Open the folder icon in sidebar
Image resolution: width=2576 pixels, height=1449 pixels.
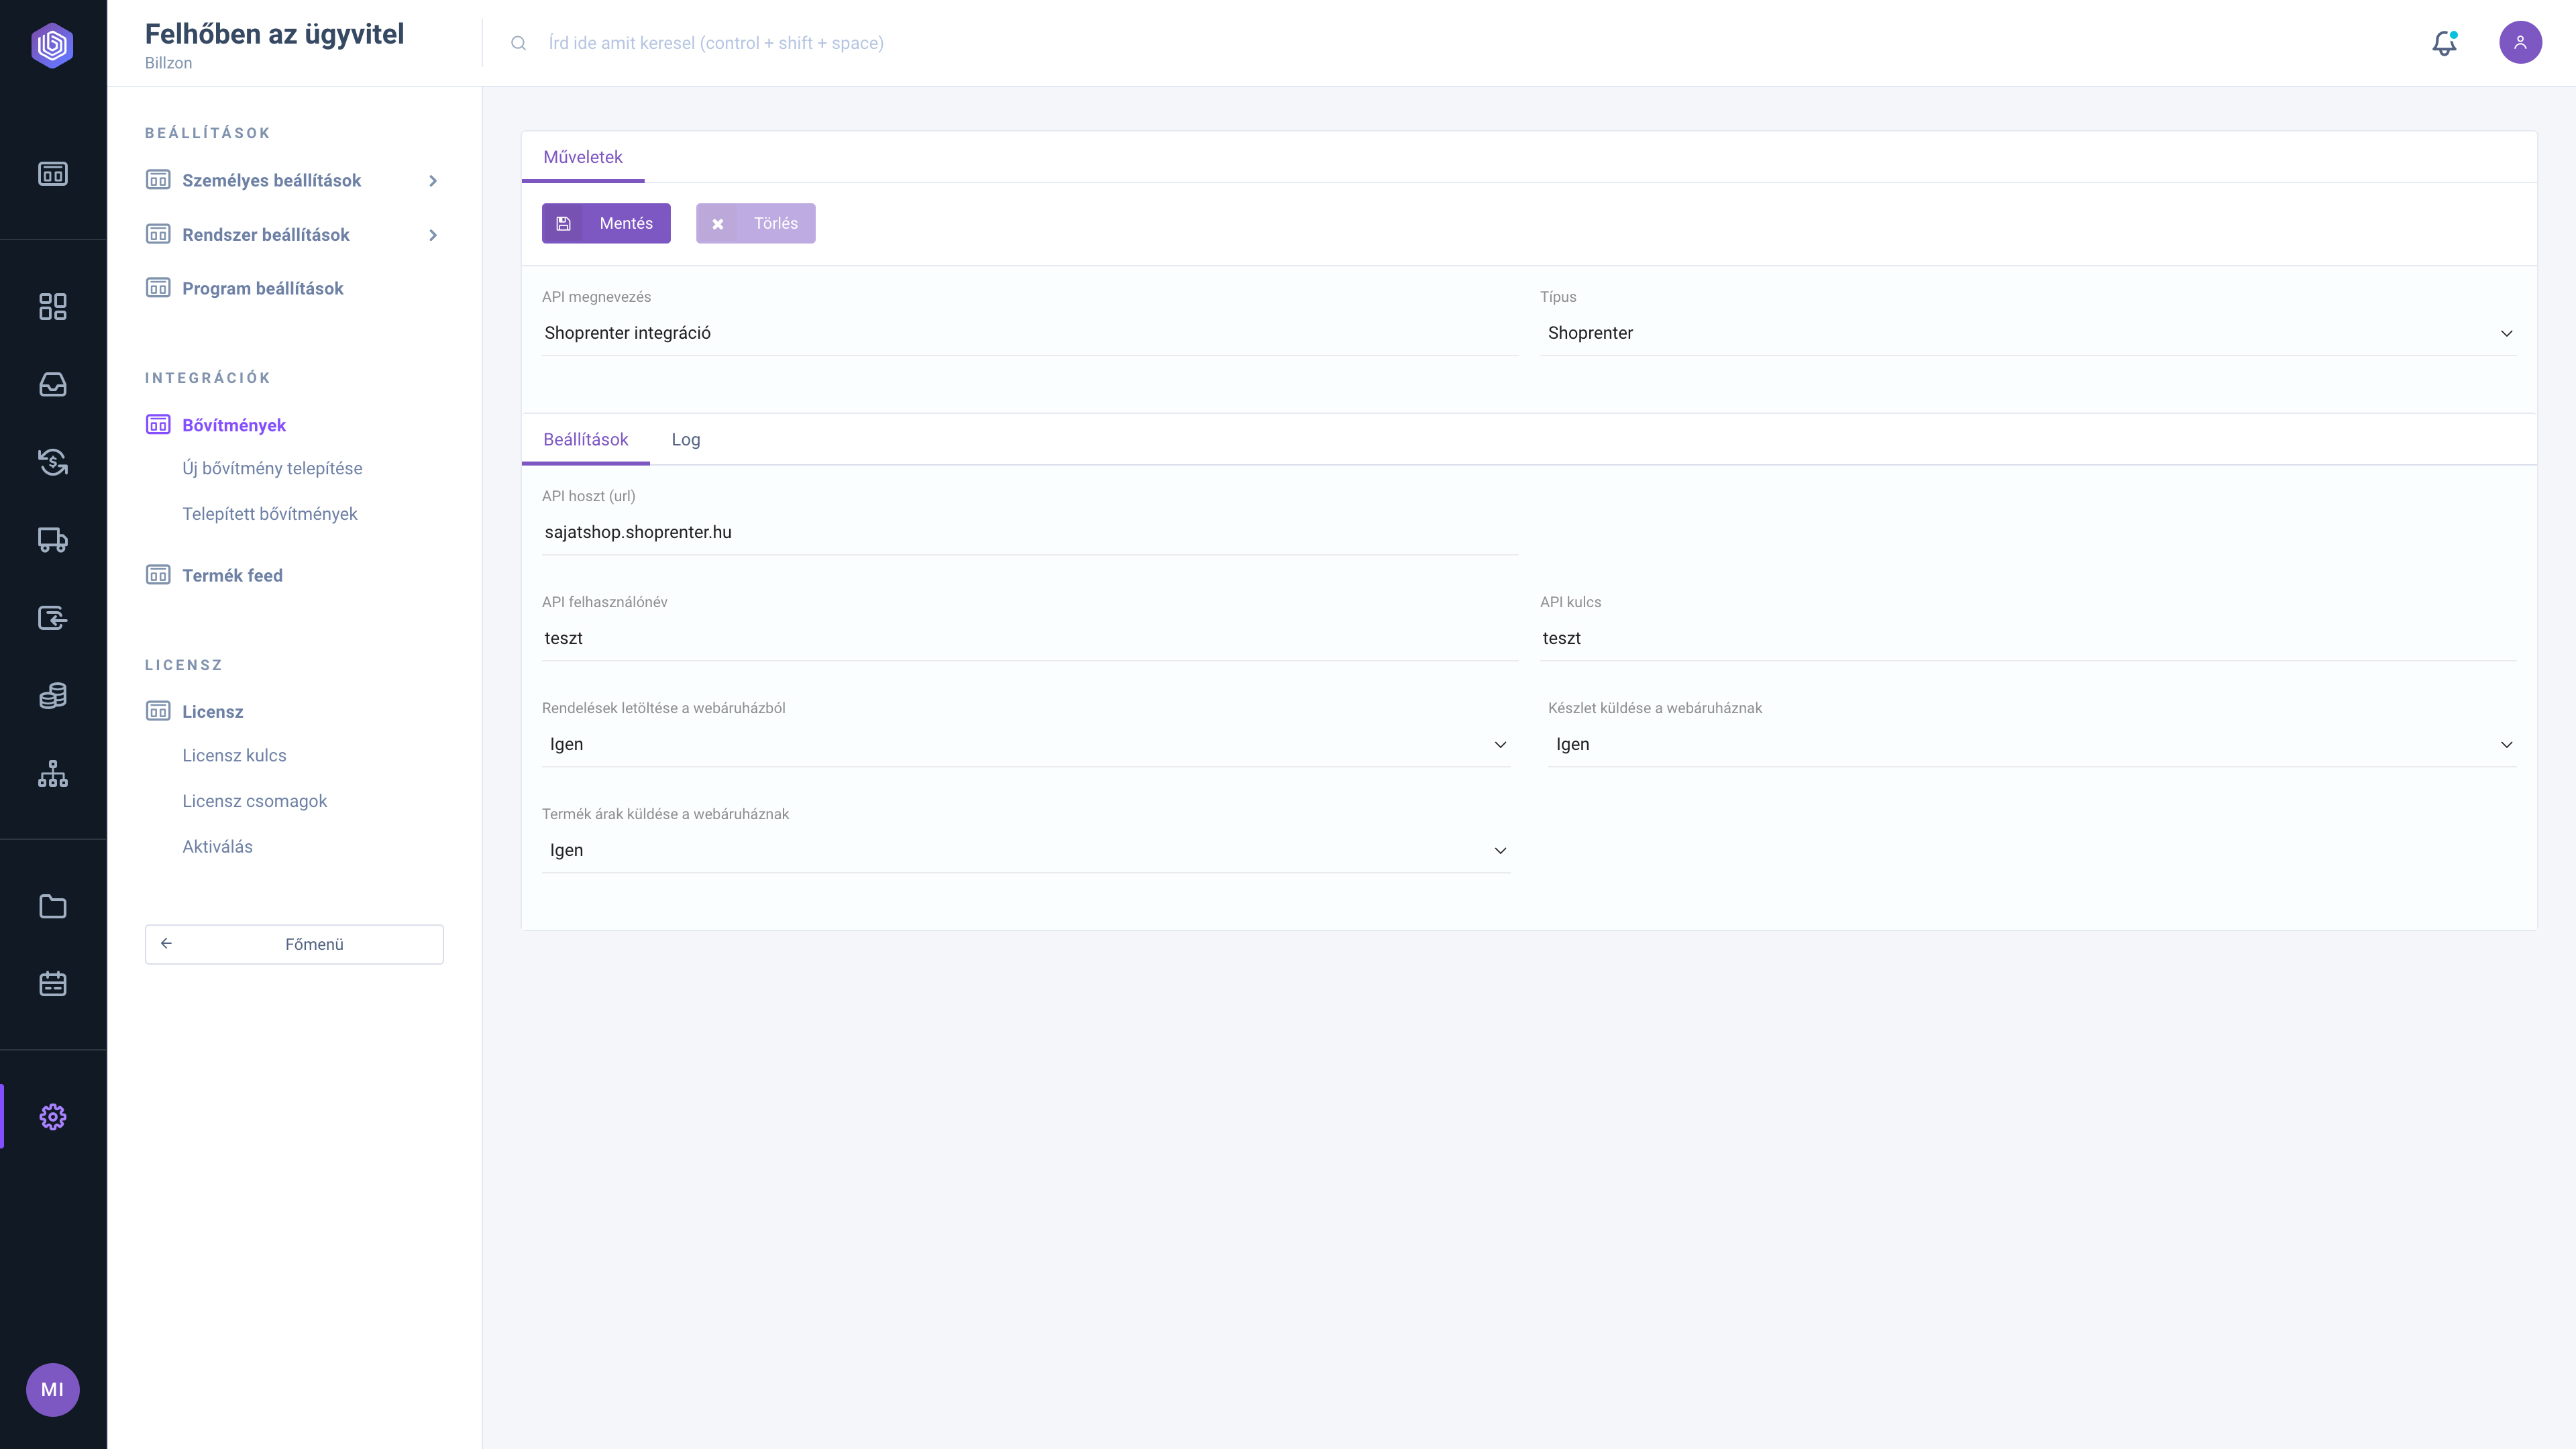(x=53, y=906)
